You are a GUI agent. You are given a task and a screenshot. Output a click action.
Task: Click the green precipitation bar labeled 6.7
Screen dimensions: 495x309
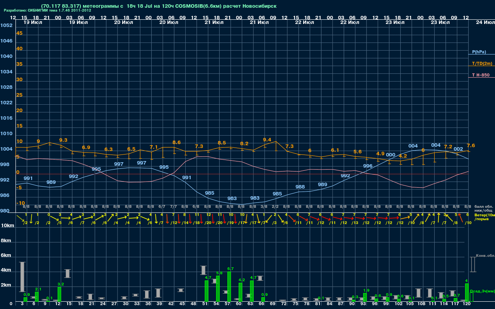[x=229, y=287]
